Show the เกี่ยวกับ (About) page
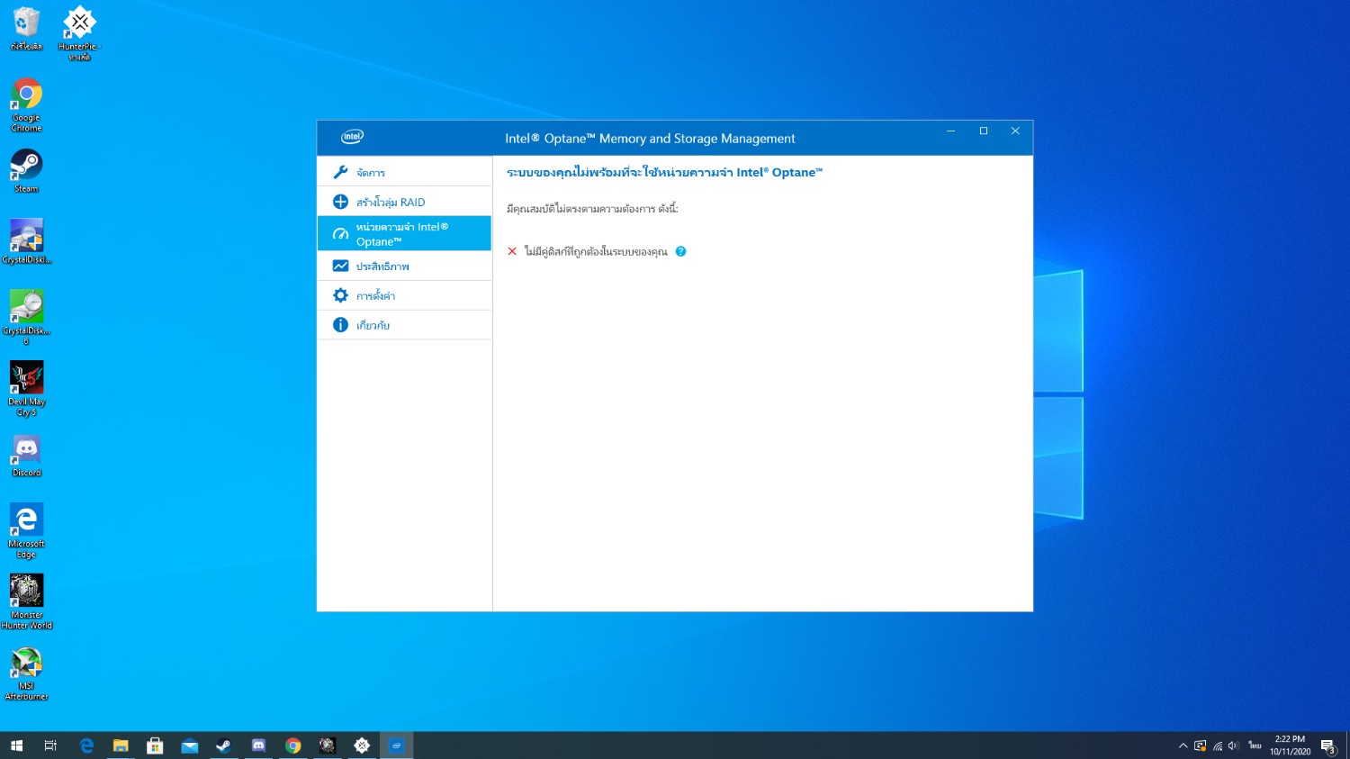This screenshot has width=1350, height=759. (404, 325)
